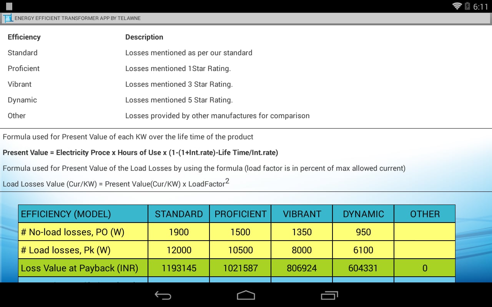Select the 'Efficiency' column heading
The height and width of the screenshot is (307, 492).
pos(24,37)
